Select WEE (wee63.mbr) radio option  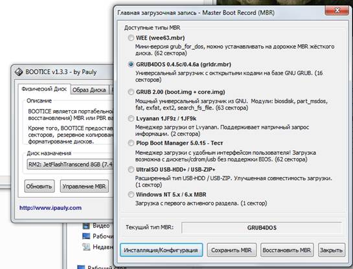coord(131,38)
